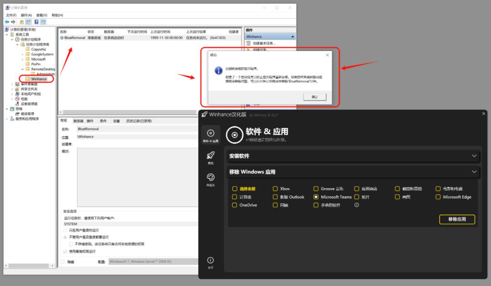Collapse the RemoteDesktop folder node
491x286 pixels.
[23, 69]
